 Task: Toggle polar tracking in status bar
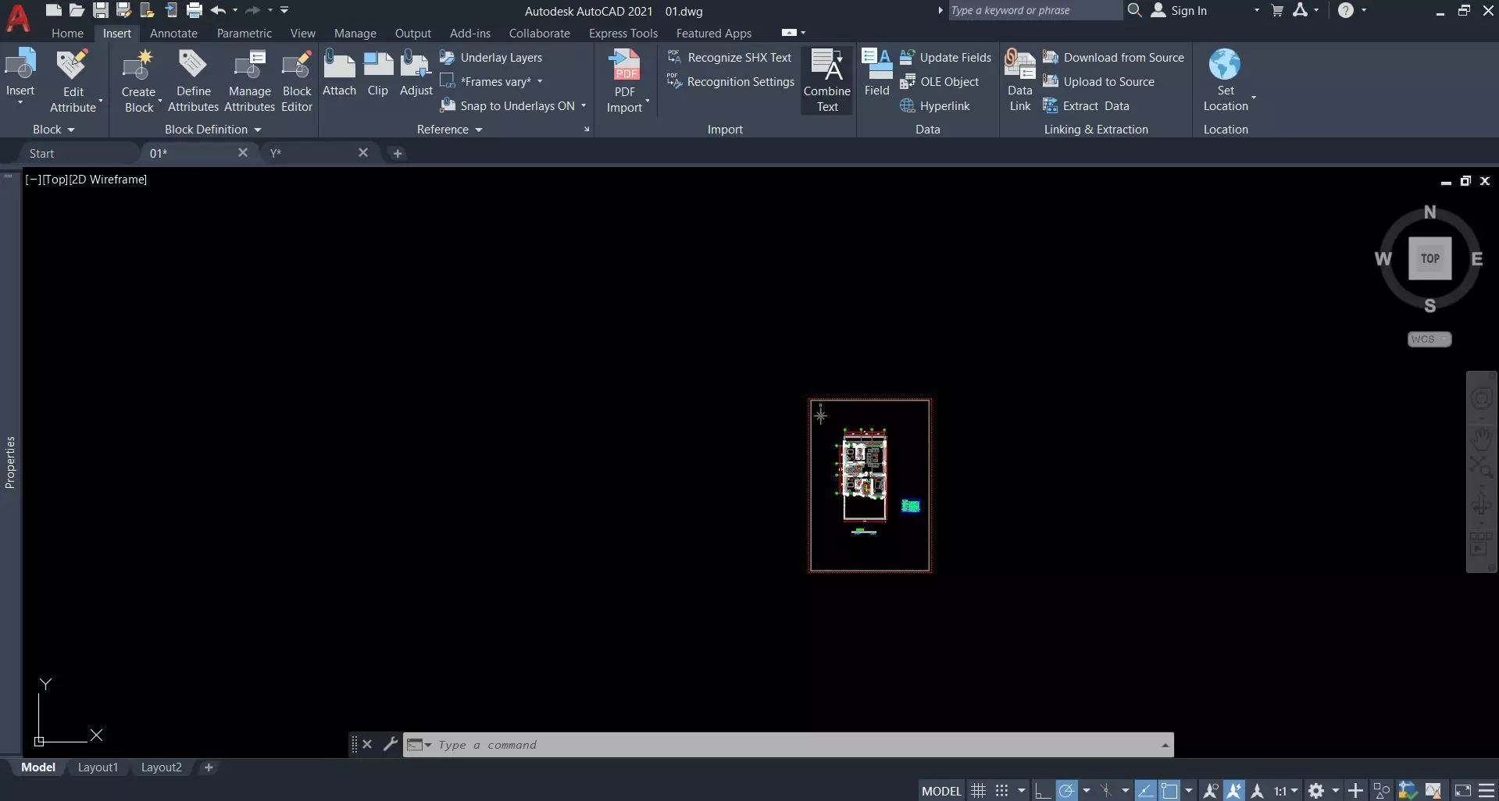tap(1066, 791)
